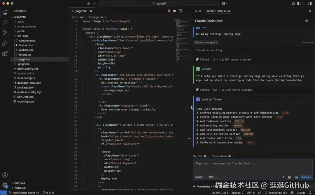Viewport: 315px width, 195px height.
Task: Open package.json in the explorer
Action: pos(26,87)
